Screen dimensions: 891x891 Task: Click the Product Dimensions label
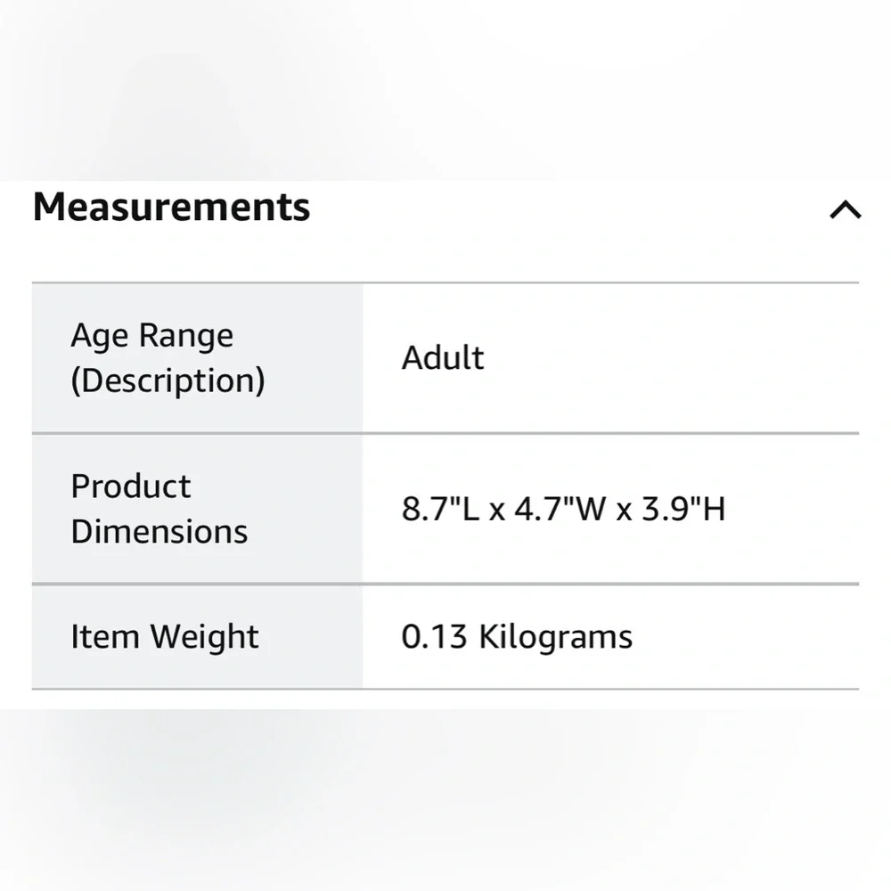[159, 509]
